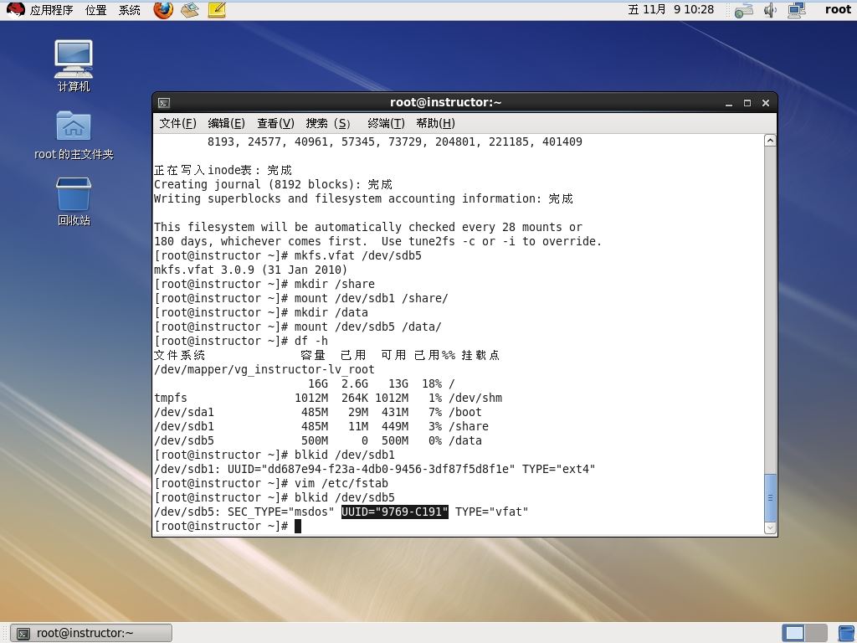Viewport: 857px width, 643px height.
Task: Click the mount /dev/sdb1 /share/ line
Action: (x=301, y=298)
